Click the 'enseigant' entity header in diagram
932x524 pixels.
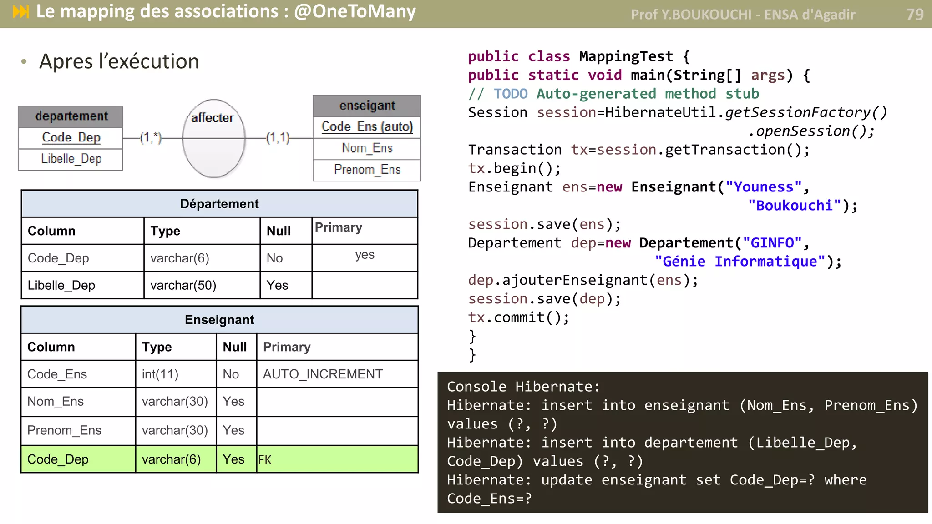pyautogui.click(x=367, y=106)
